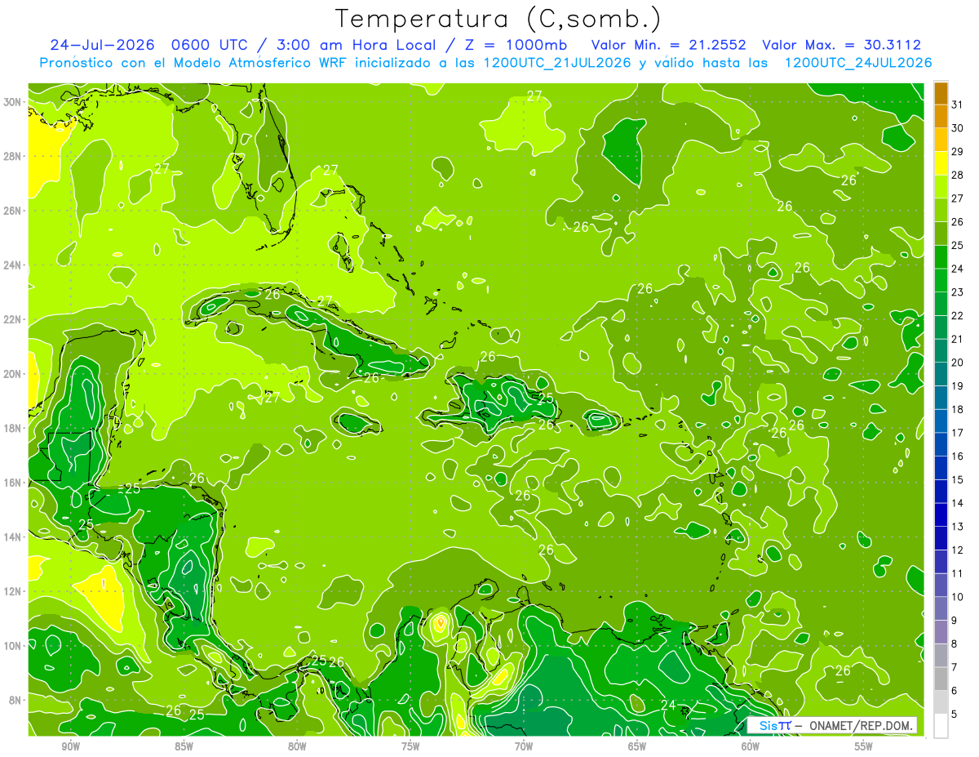979x757 pixels.
Task: Click the '80W' longitude axis label
Action: coord(297,746)
